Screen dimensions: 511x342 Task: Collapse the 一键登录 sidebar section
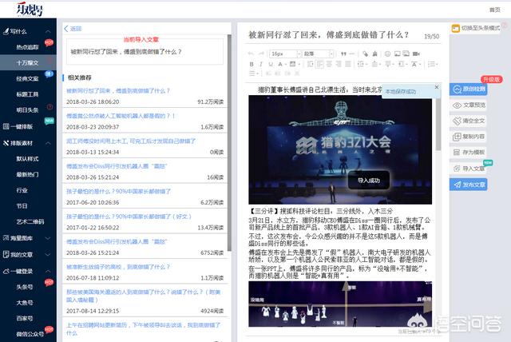click(48, 271)
